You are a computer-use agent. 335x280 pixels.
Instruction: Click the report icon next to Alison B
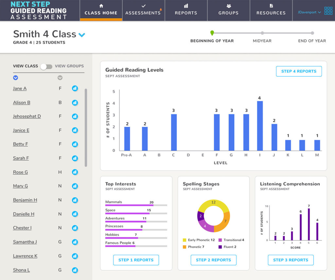[x=75, y=102]
